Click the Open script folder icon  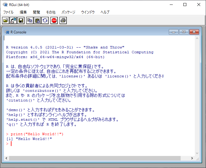point(6,20)
